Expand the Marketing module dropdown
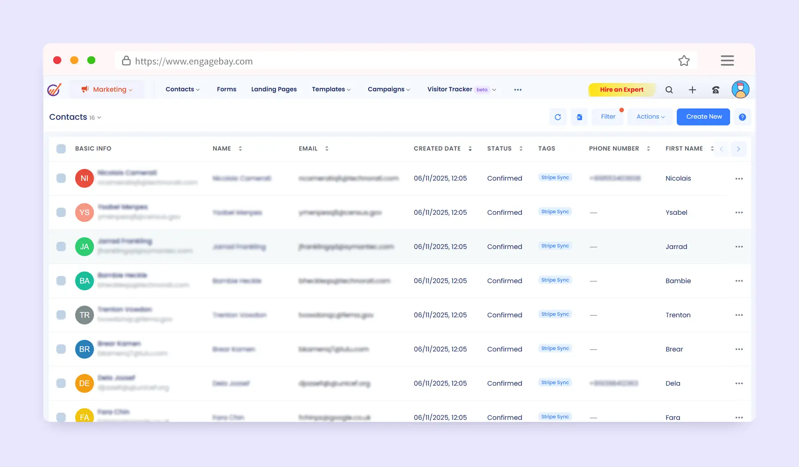The image size is (799, 467). click(x=107, y=89)
